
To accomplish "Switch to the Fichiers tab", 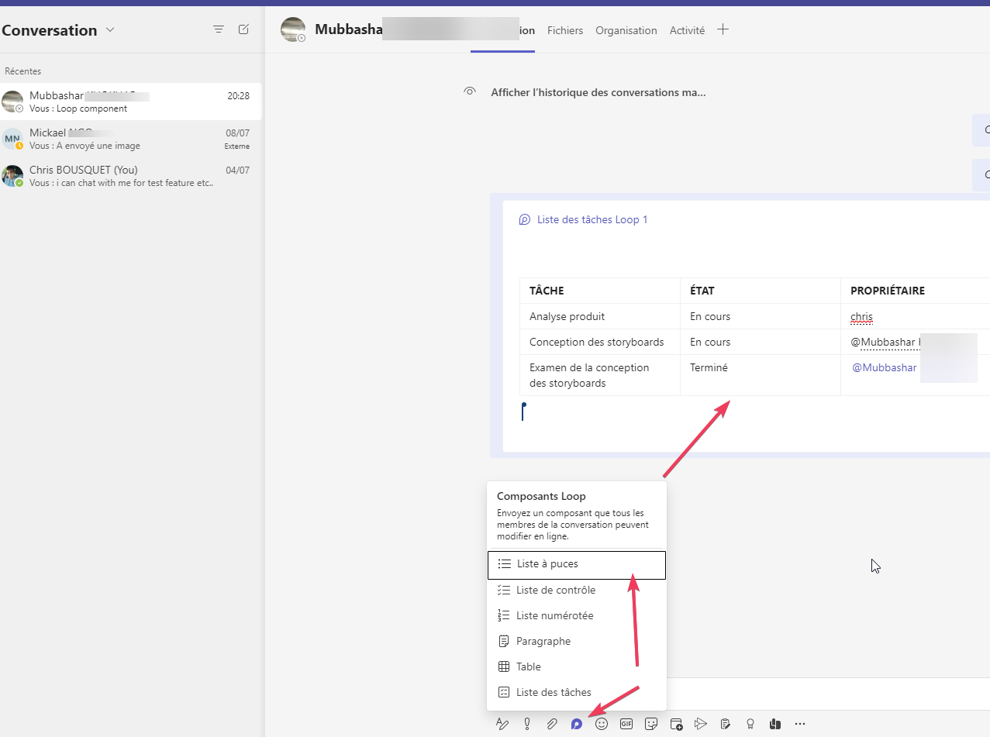I will (x=565, y=30).
